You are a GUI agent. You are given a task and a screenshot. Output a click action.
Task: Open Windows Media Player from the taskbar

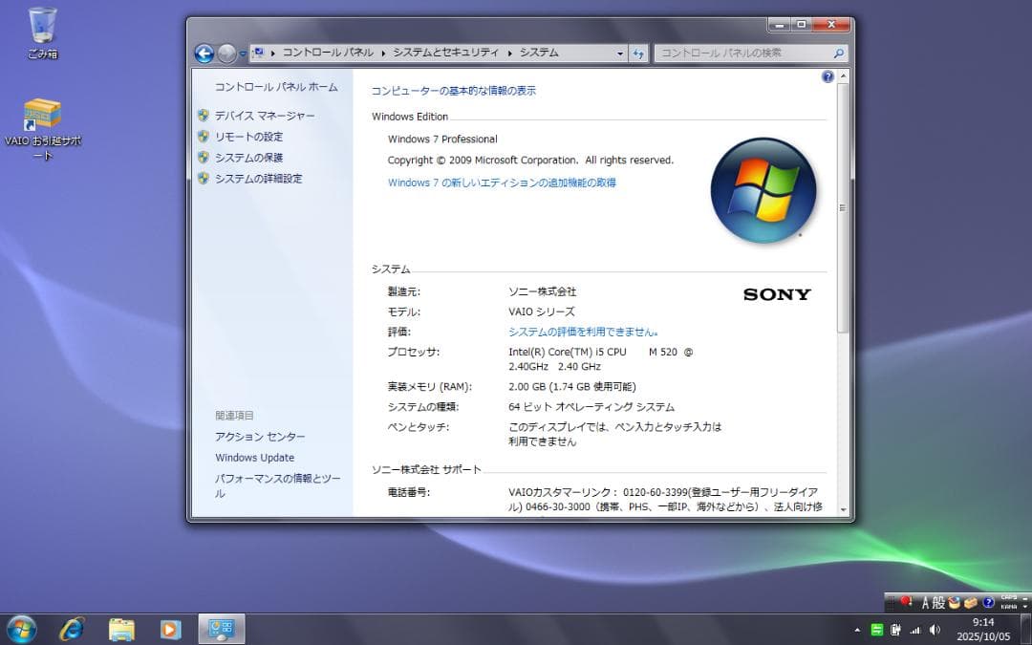pyautogui.click(x=170, y=630)
